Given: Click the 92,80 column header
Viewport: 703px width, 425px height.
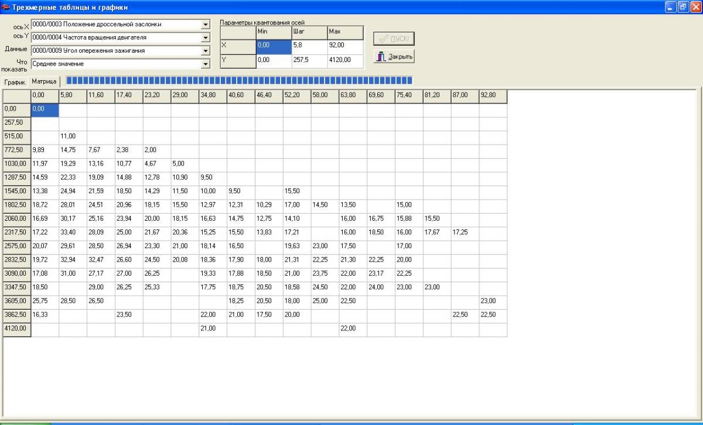Looking at the screenshot, I should (493, 95).
